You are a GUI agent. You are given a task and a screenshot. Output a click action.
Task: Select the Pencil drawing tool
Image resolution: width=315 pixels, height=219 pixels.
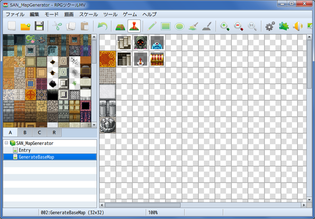point(152,26)
